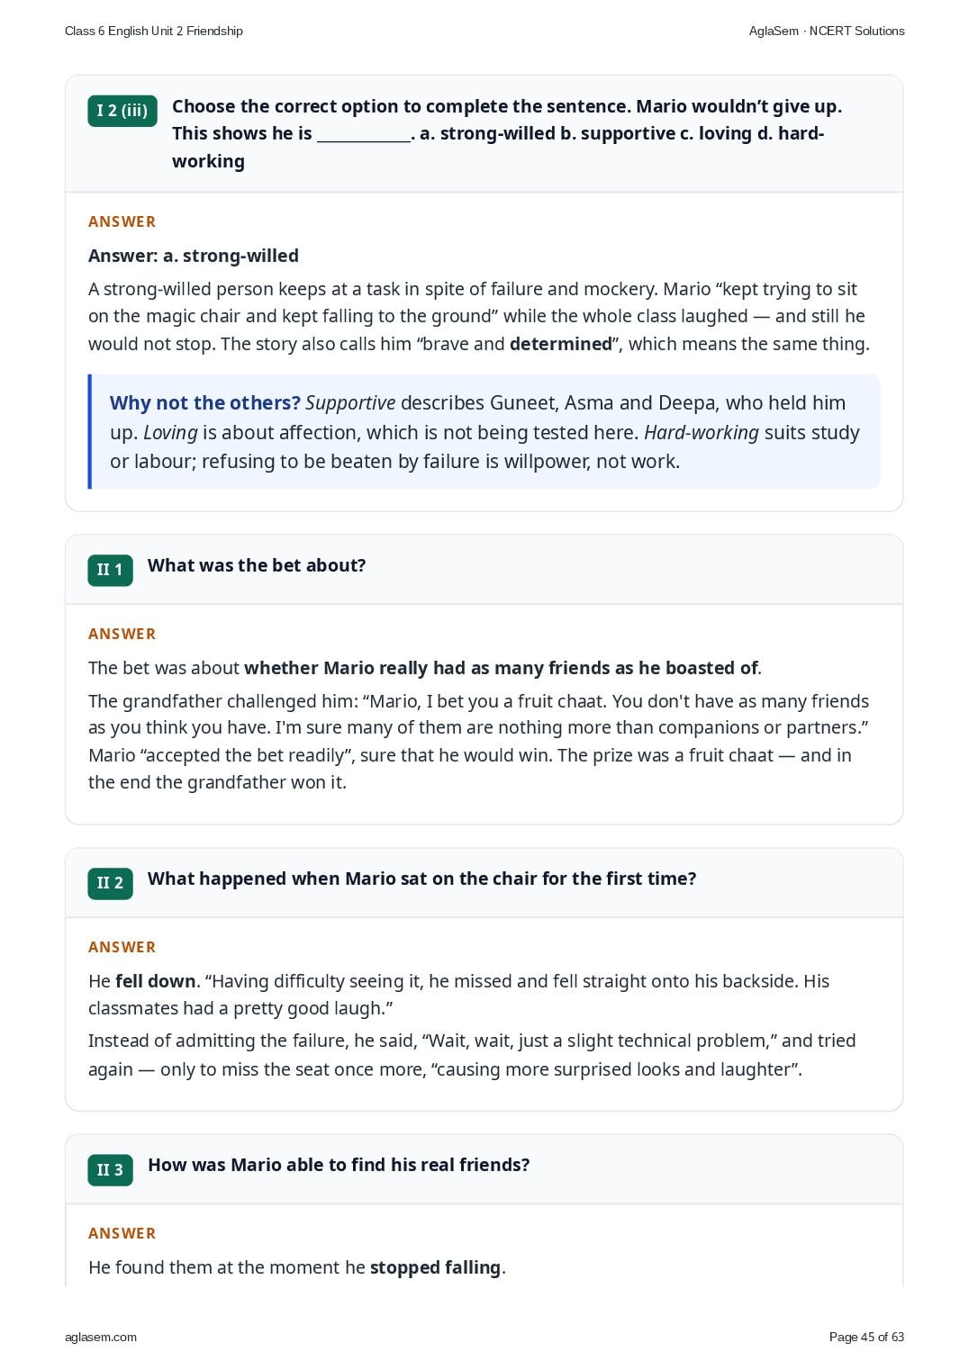Click the II 3 question badge

[110, 1169]
